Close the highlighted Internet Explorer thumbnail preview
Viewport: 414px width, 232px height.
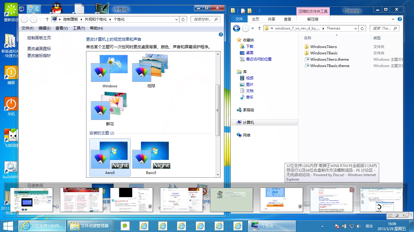click(x=352, y=190)
